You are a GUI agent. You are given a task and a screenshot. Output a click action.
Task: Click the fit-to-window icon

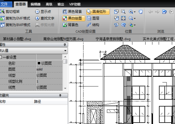pos(123,18)
